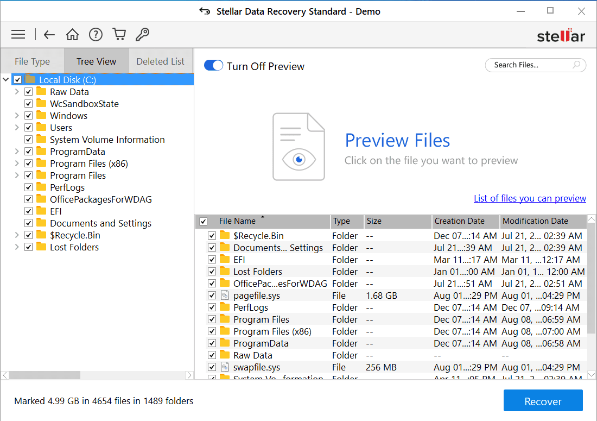The width and height of the screenshot is (597, 421).
Task: Uncheck the Raw Data tree checkbox
Action: [x=28, y=92]
